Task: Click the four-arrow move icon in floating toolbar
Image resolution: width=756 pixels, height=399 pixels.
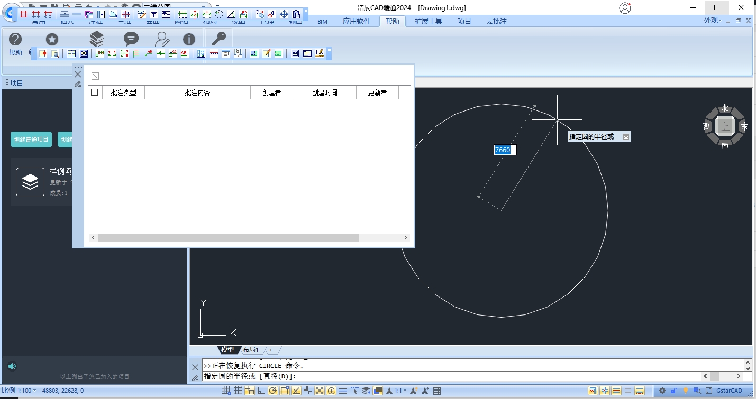Action: pyautogui.click(x=284, y=14)
